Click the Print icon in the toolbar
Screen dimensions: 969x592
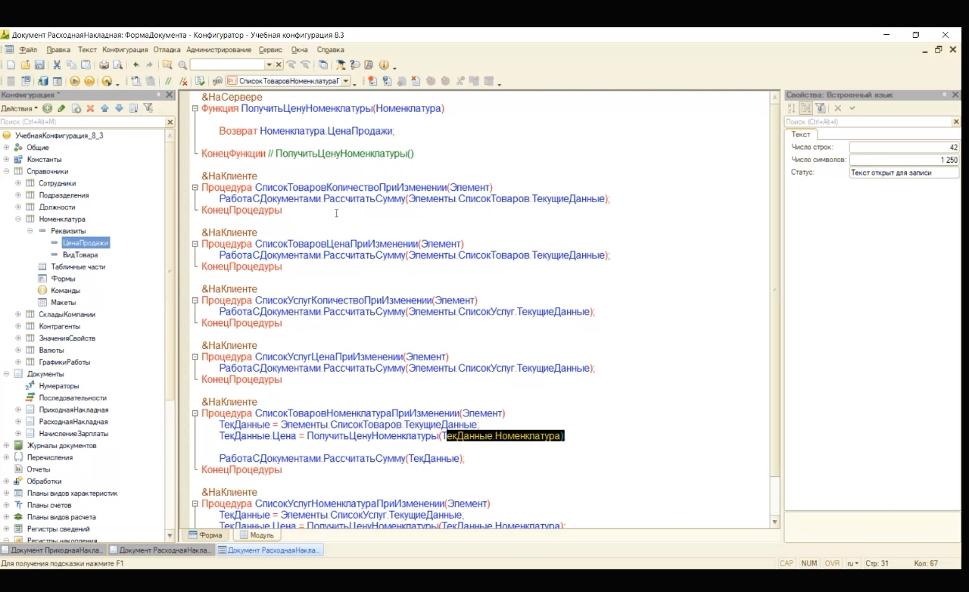pos(104,65)
